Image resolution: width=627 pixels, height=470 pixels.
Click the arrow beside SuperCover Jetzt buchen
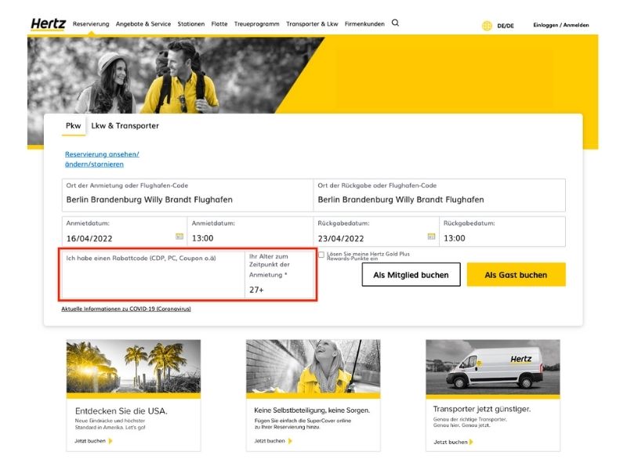290,441
